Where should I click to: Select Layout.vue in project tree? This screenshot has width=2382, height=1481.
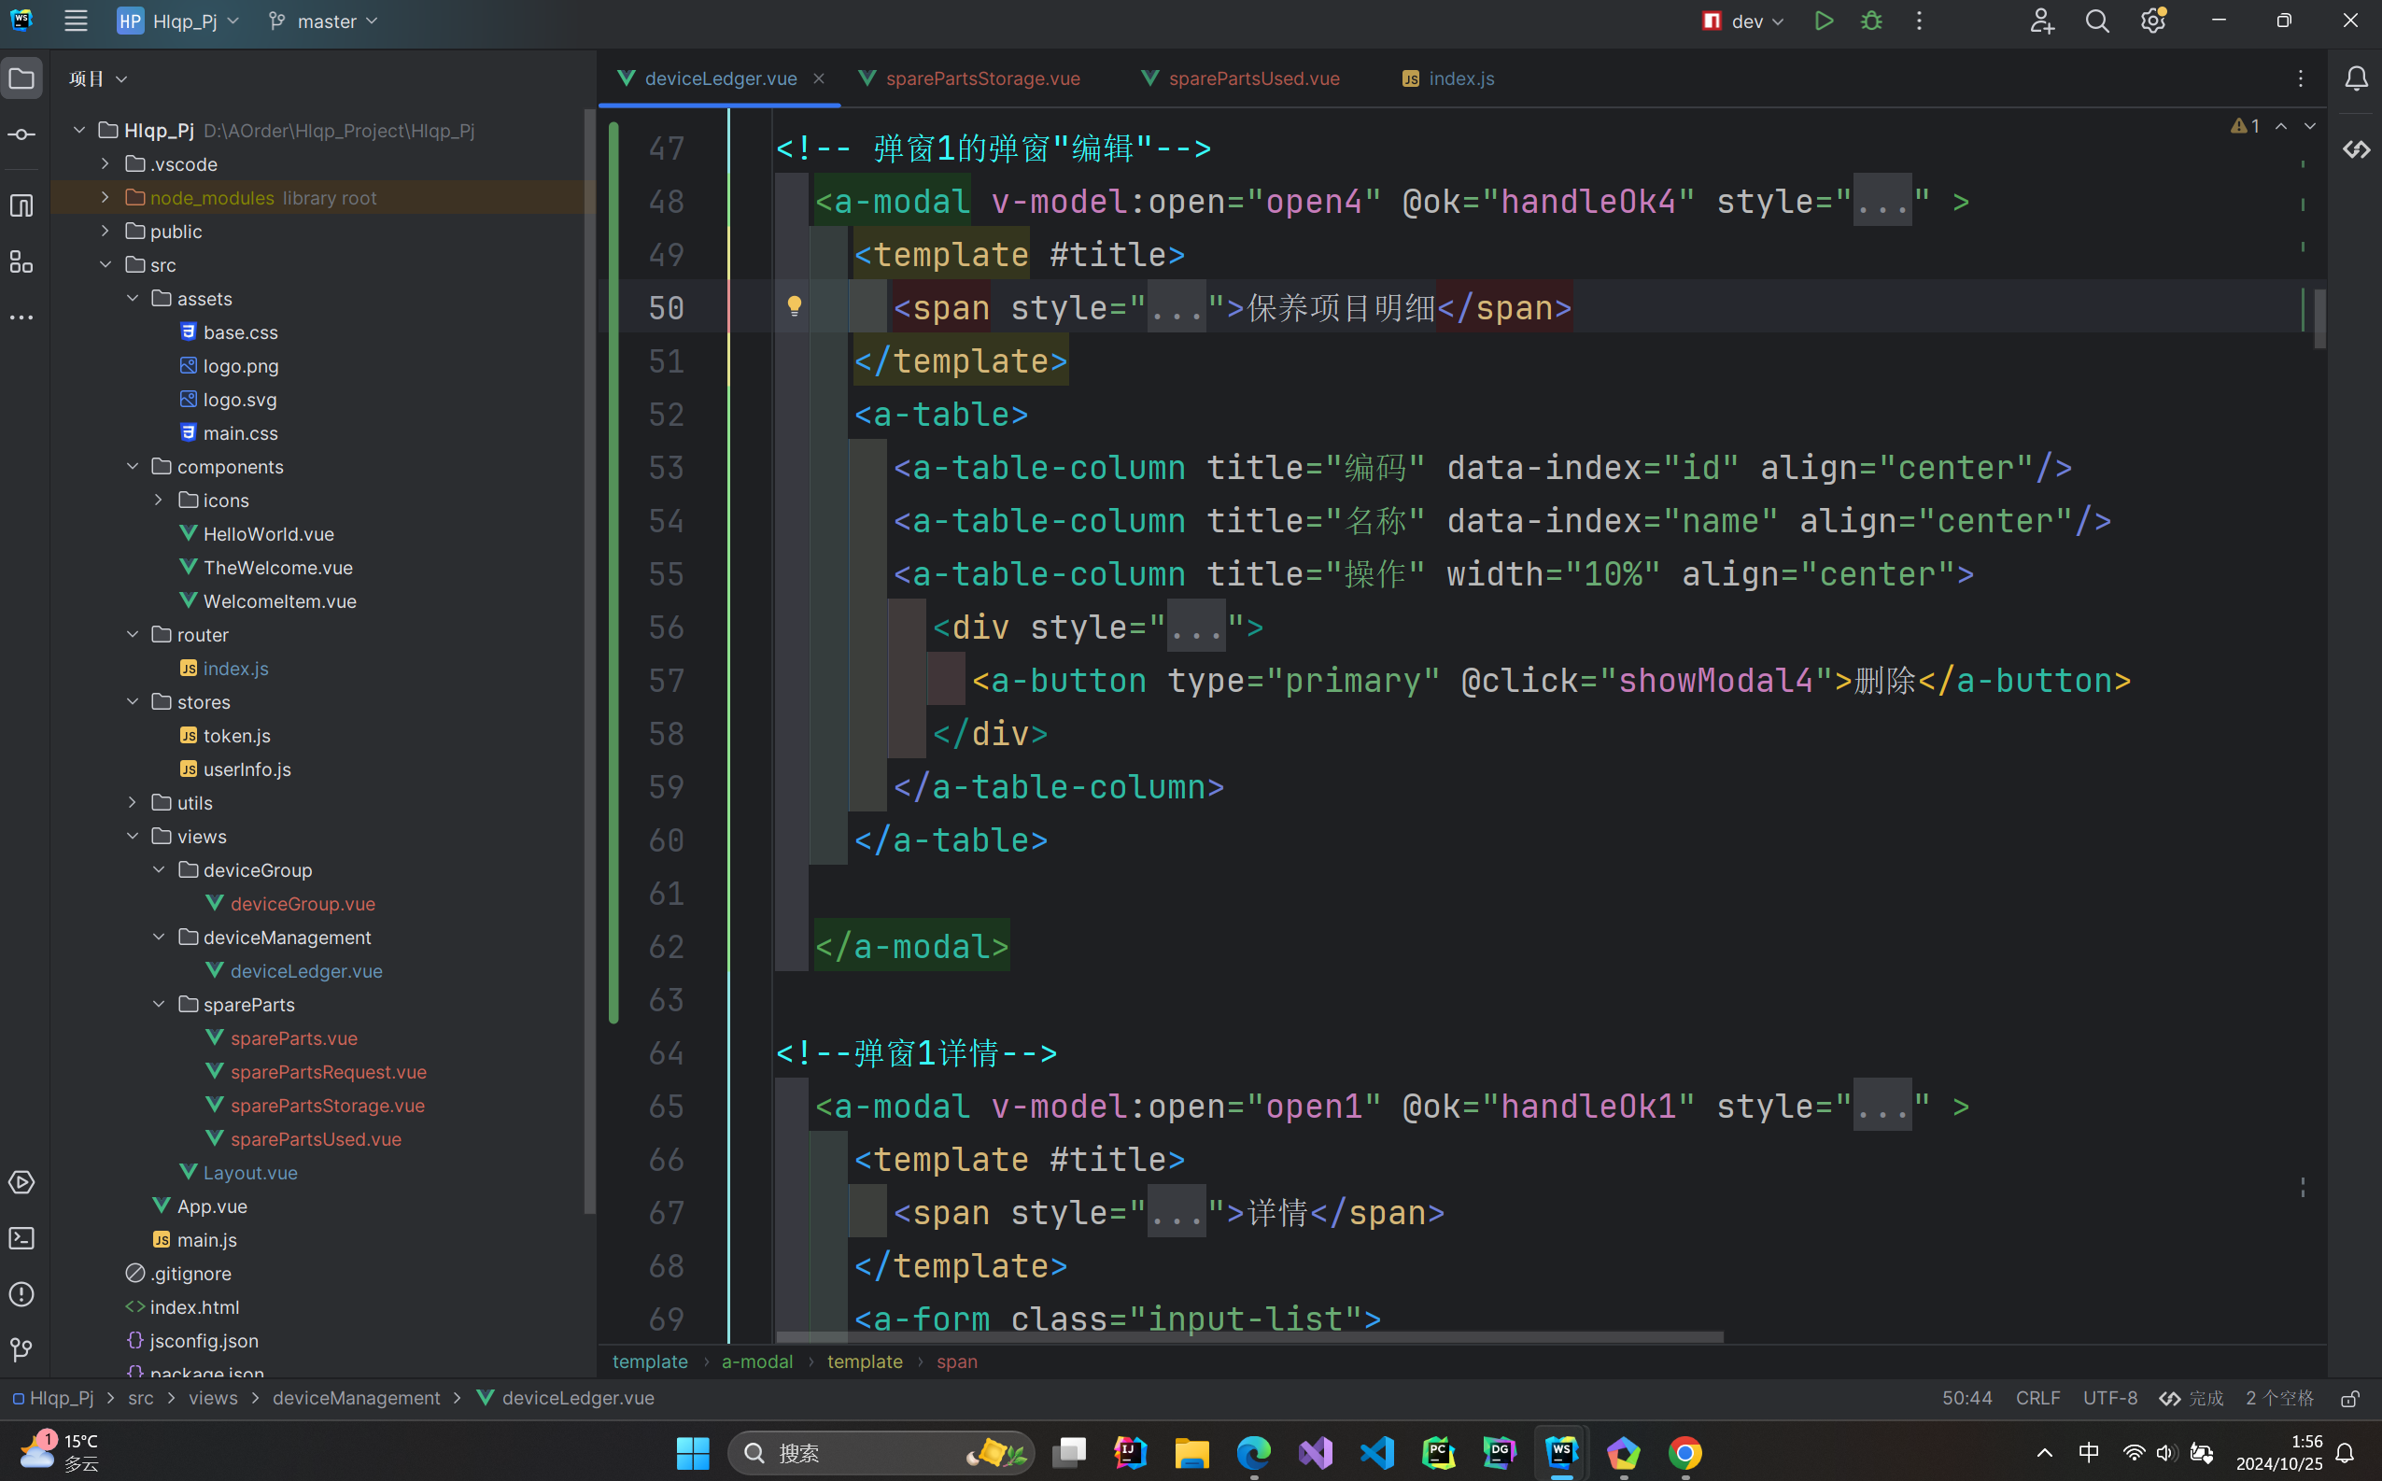click(x=249, y=1173)
